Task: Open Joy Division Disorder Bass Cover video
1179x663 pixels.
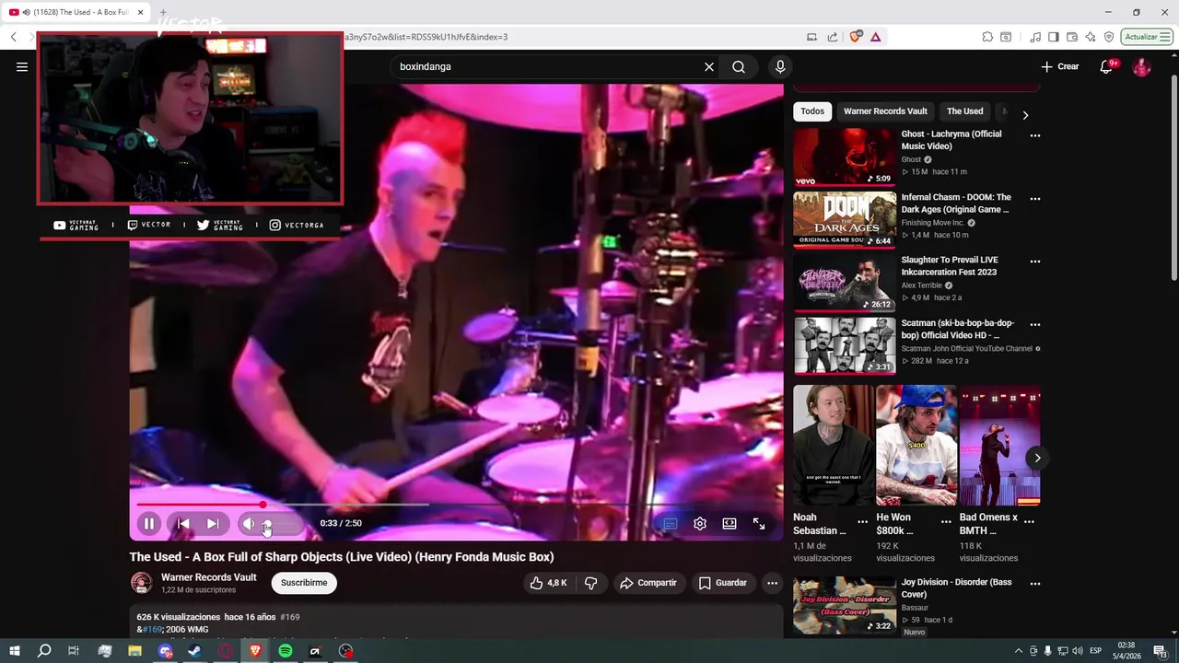Action: [845, 605]
